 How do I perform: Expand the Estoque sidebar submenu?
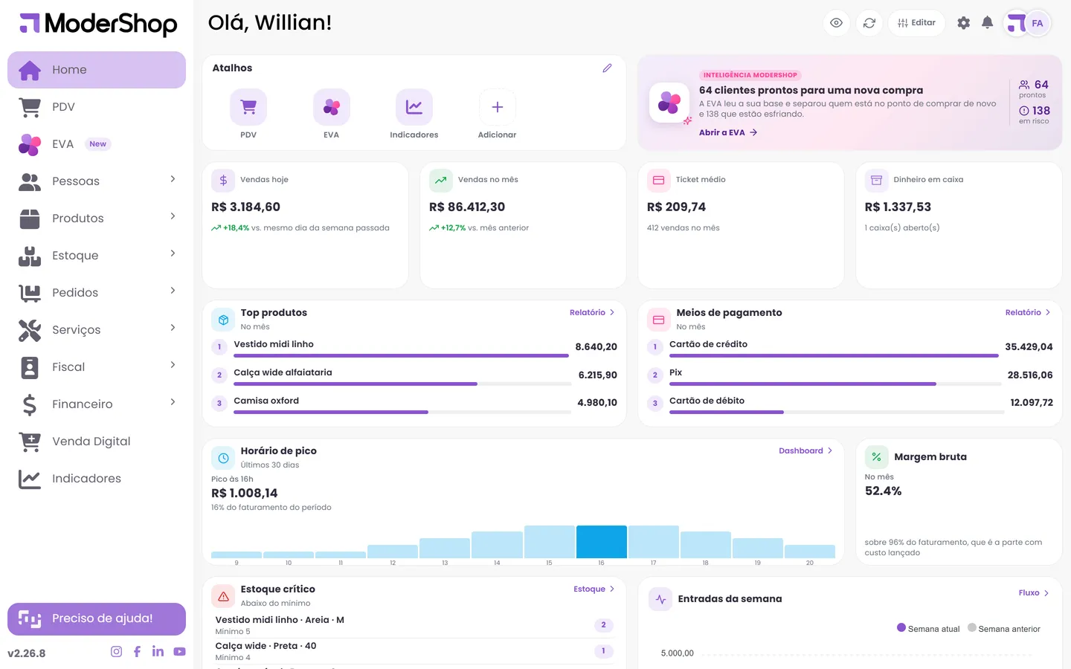coord(97,256)
